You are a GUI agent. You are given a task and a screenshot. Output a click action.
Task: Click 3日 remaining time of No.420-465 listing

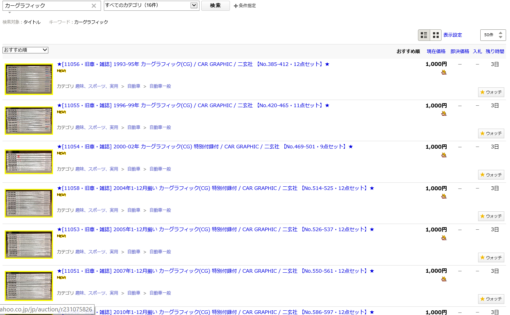tap(495, 105)
